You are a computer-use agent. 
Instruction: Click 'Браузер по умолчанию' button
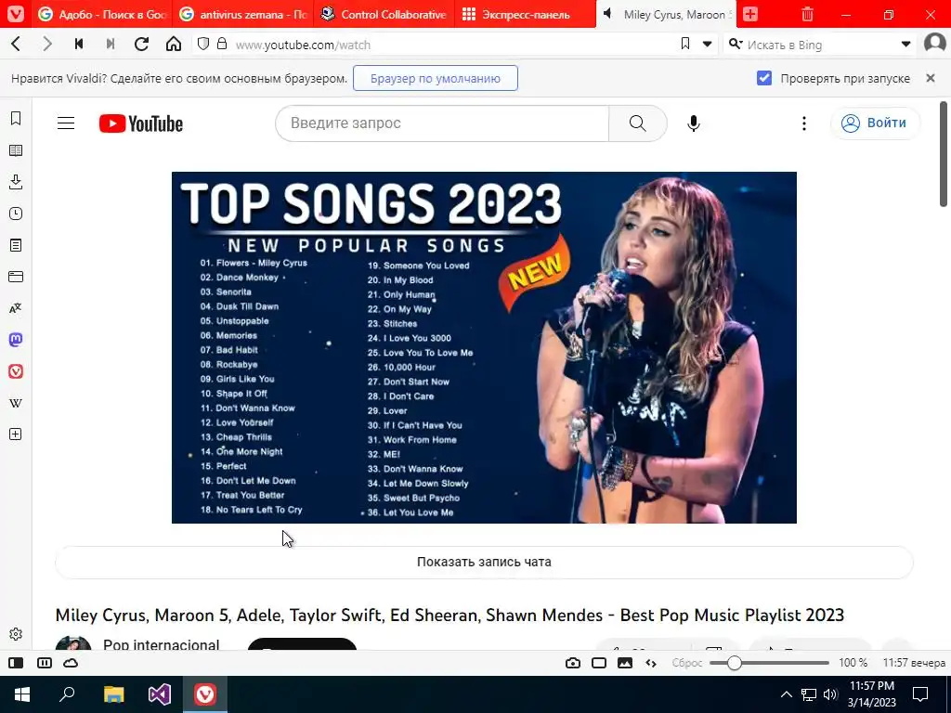[436, 78]
